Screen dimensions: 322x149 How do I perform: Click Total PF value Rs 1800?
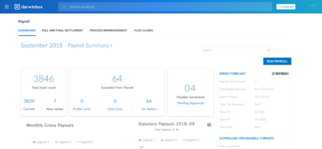click(261, 120)
